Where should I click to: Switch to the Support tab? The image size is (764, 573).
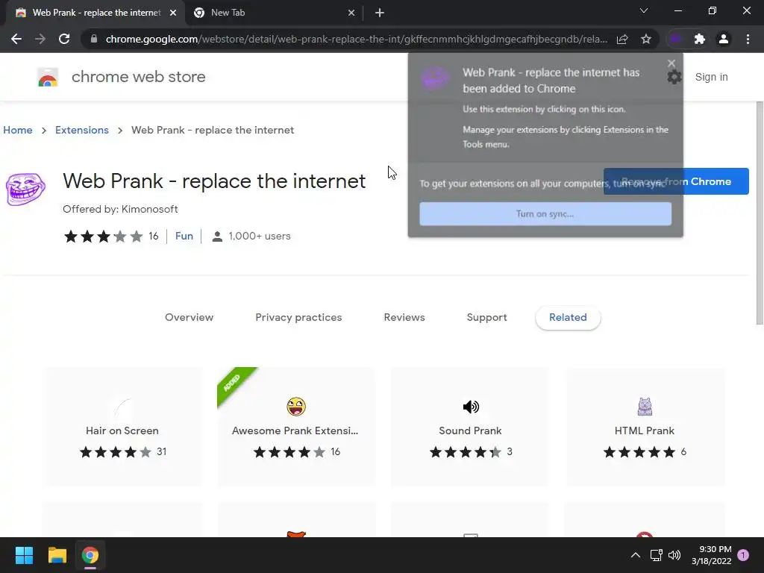tap(486, 317)
